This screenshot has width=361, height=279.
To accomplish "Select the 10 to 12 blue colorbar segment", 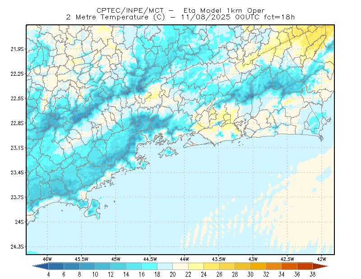I will click(103, 266).
